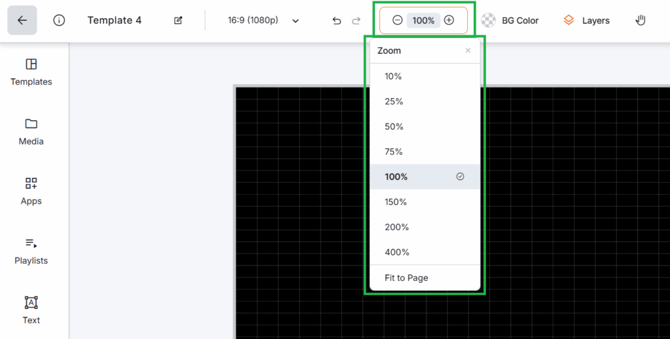Open the template info icon

(60, 20)
